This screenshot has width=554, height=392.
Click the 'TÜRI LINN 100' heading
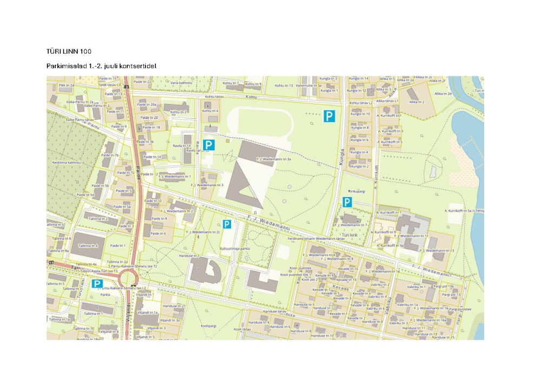[x=69, y=51]
